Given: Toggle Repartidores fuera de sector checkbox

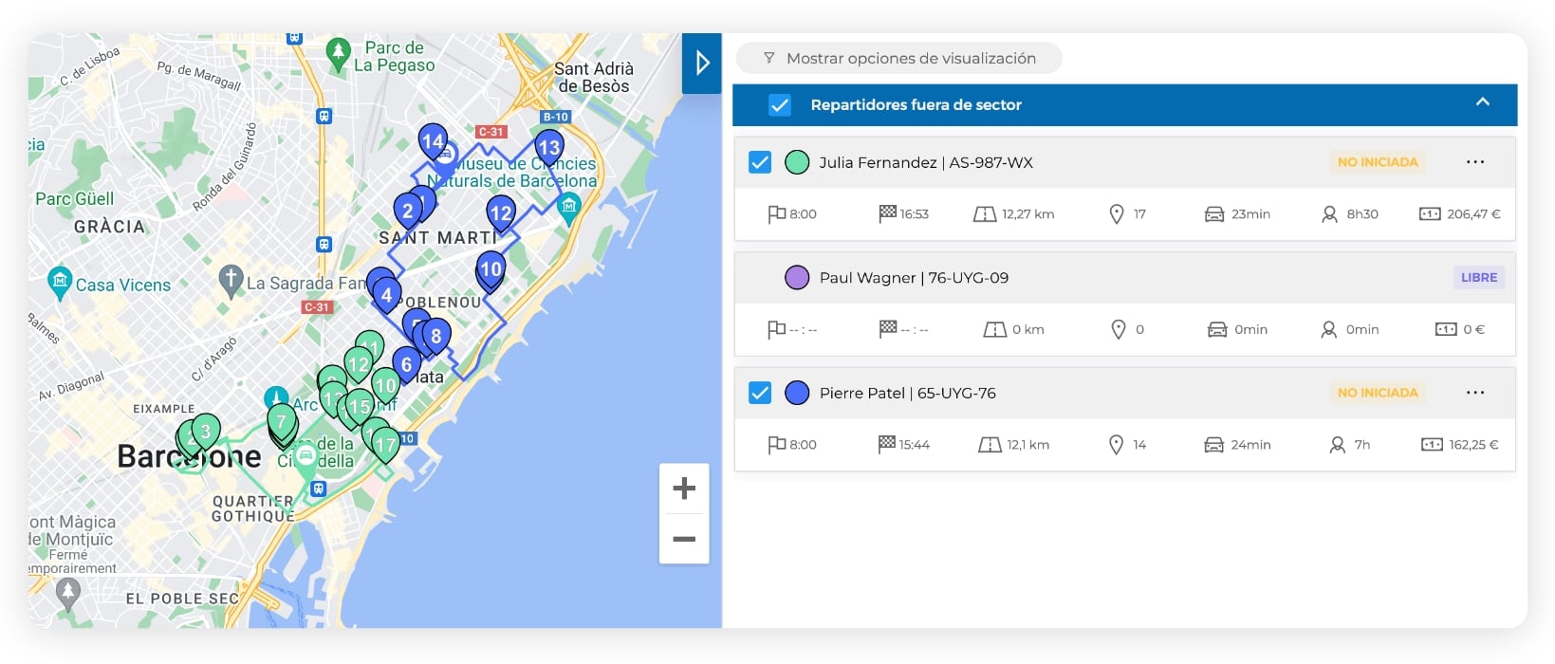Looking at the screenshot, I should point(779,105).
